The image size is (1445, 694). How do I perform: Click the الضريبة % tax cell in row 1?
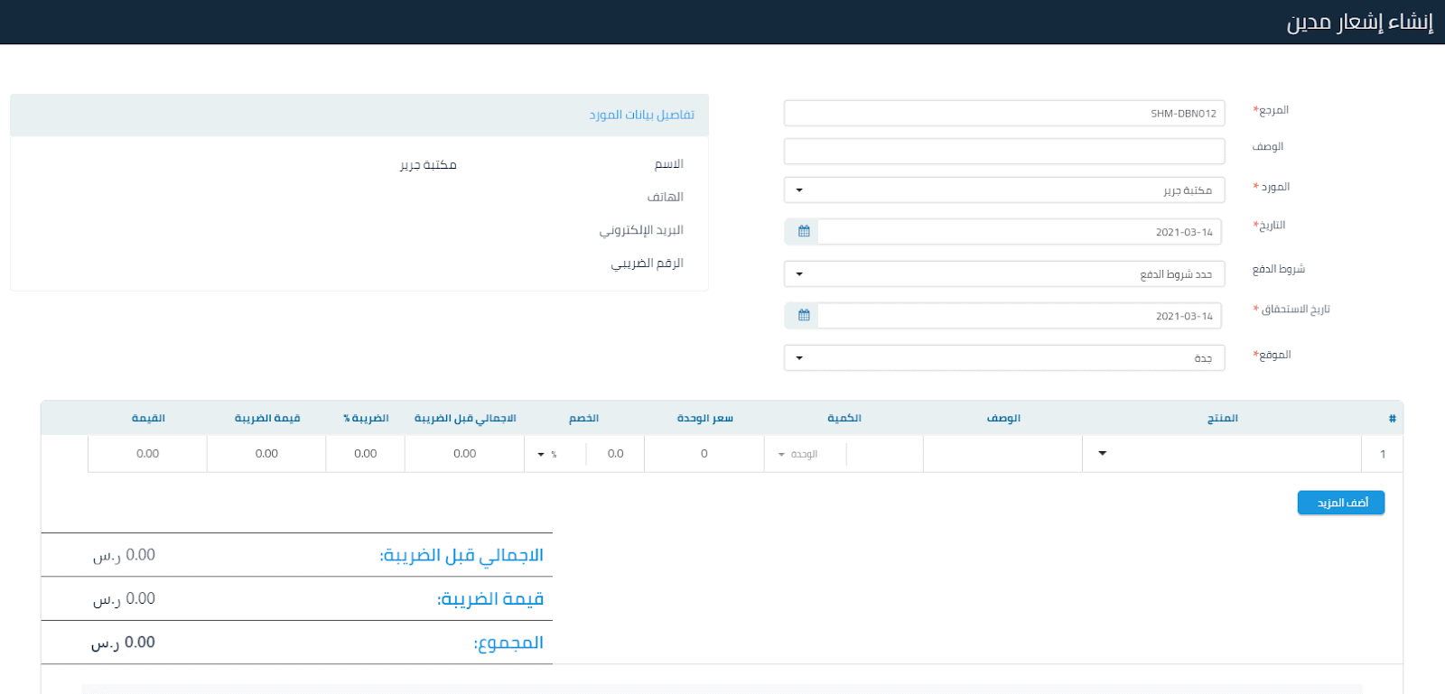(365, 454)
